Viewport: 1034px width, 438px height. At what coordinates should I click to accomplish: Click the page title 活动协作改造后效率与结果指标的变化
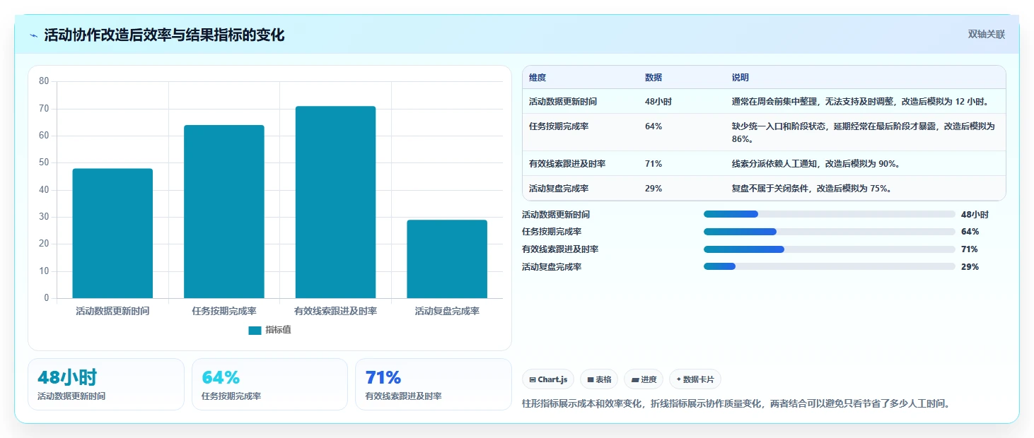pyautogui.click(x=164, y=35)
